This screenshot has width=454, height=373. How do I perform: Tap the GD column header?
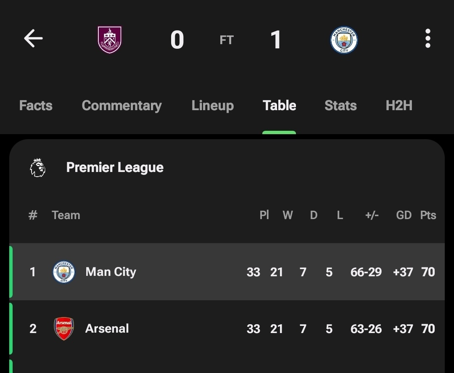tap(404, 215)
